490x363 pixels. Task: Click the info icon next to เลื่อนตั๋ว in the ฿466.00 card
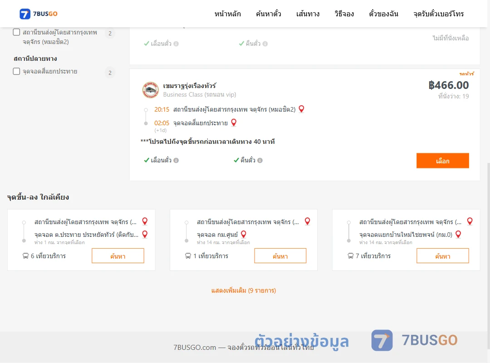click(176, 160)
